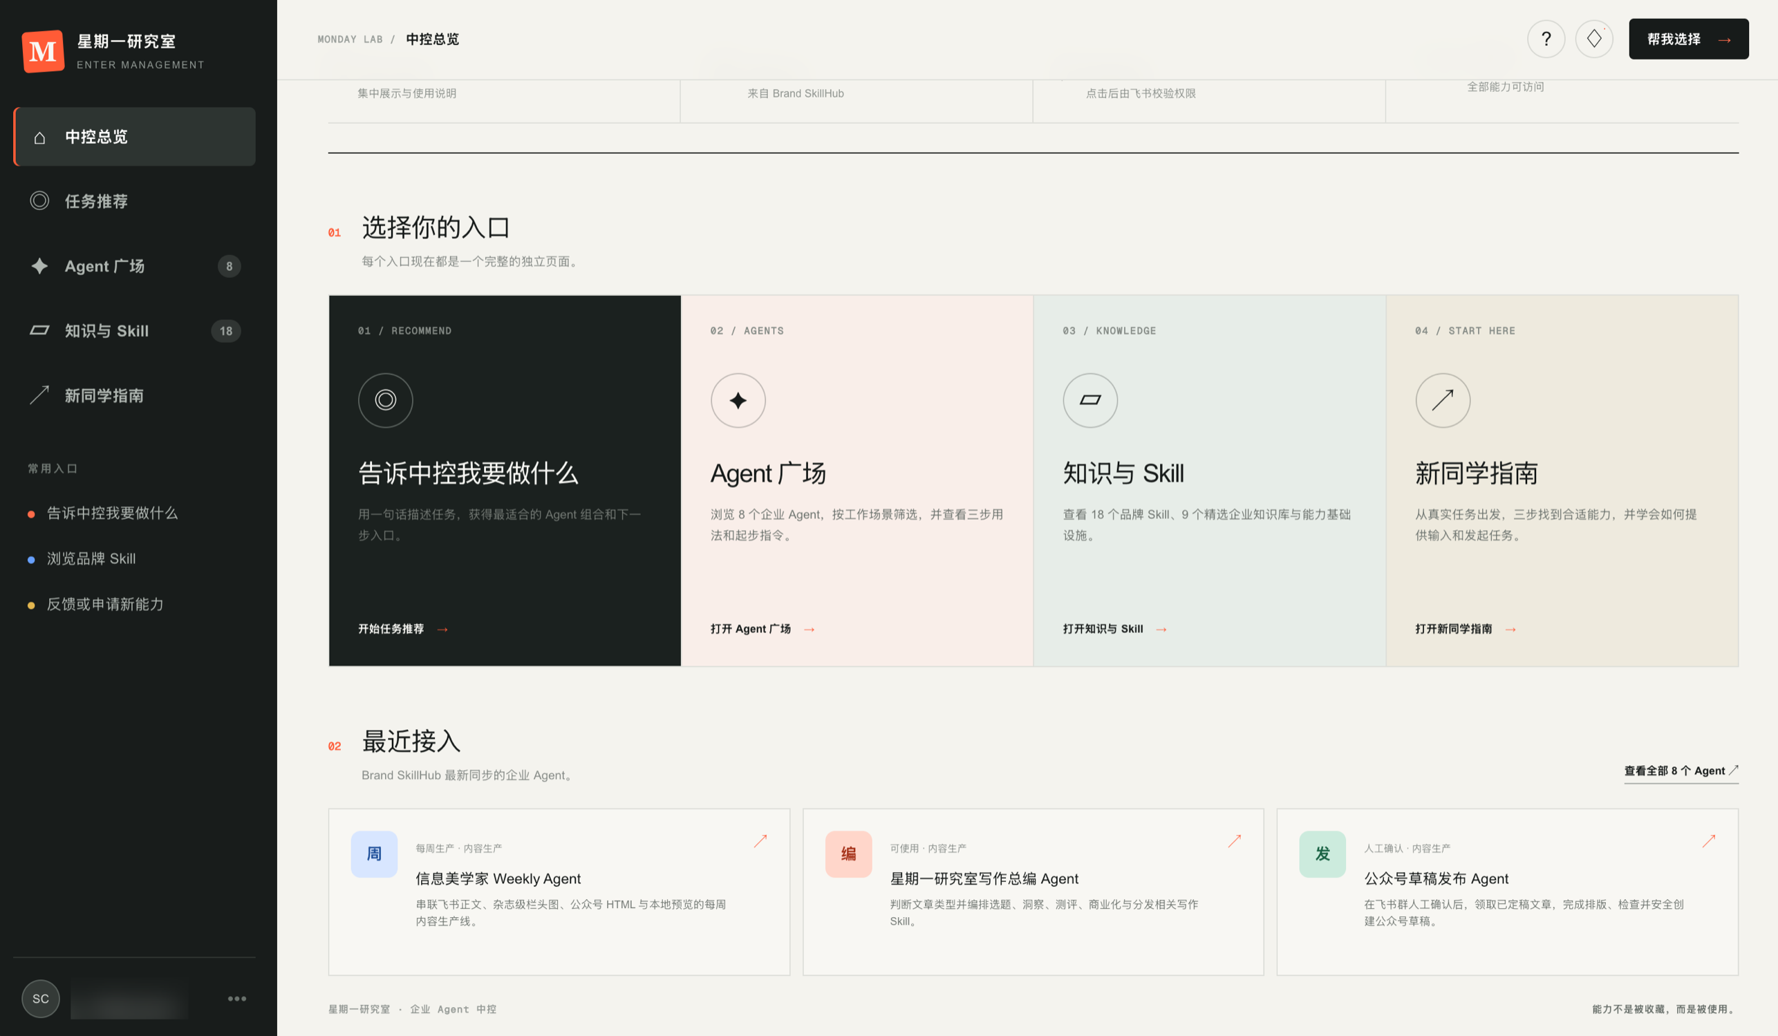Click 知识与 Skill heading on green card
The image size is (1778, 1036).
[x=1123, y=473]
